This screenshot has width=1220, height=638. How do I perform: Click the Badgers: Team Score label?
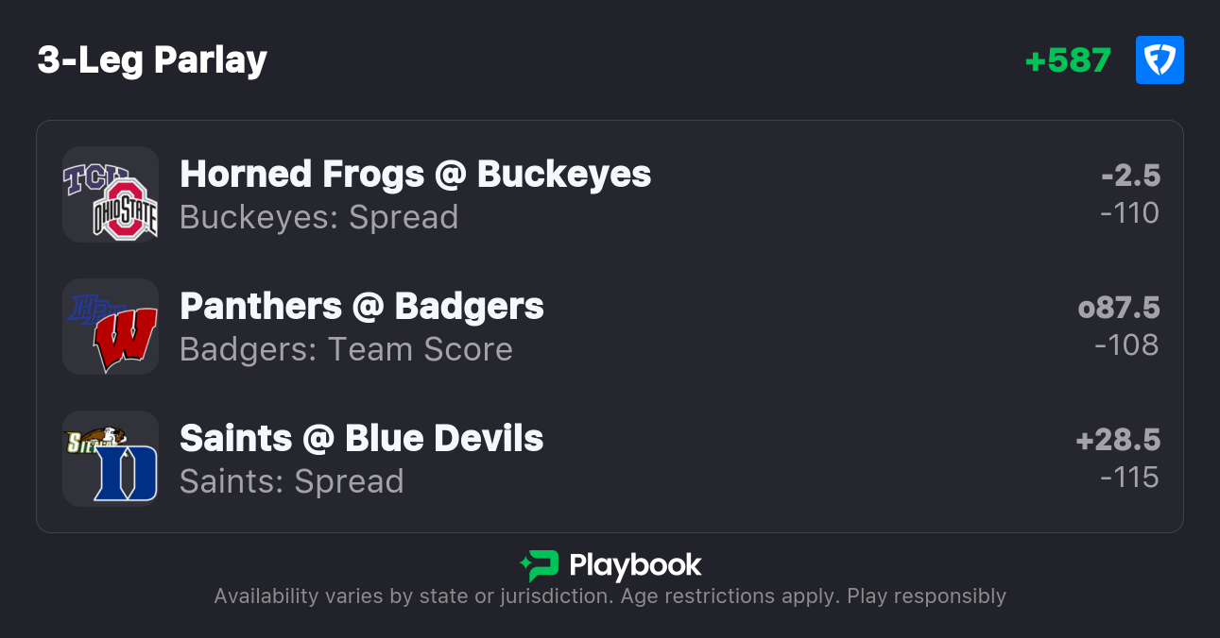(x=346, y=349)
